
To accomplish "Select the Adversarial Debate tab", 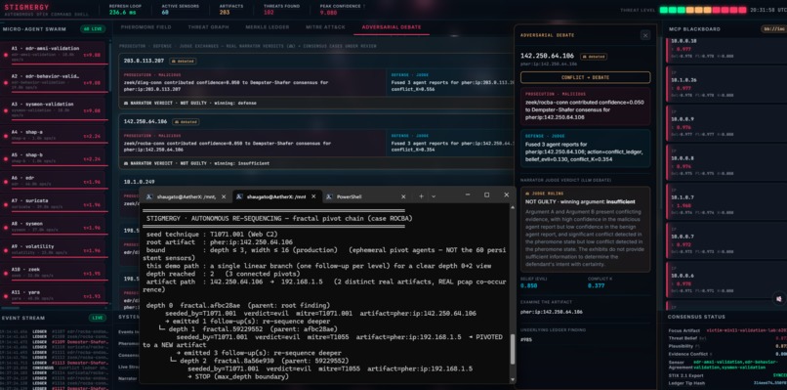I will (392, 27).
